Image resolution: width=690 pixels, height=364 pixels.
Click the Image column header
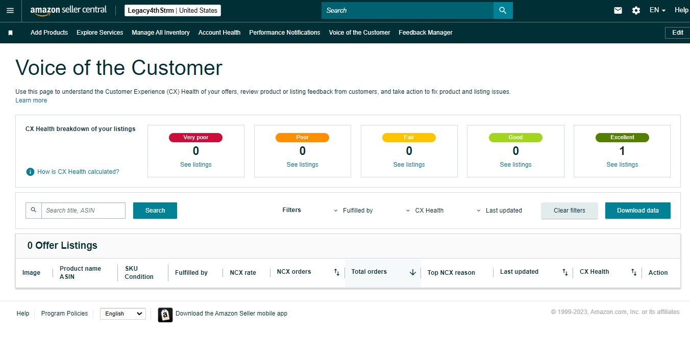(31, 273)
